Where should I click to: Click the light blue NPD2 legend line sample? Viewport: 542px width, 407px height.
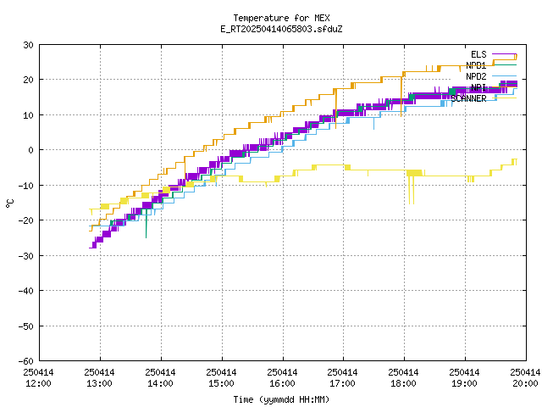click(503, 76)
